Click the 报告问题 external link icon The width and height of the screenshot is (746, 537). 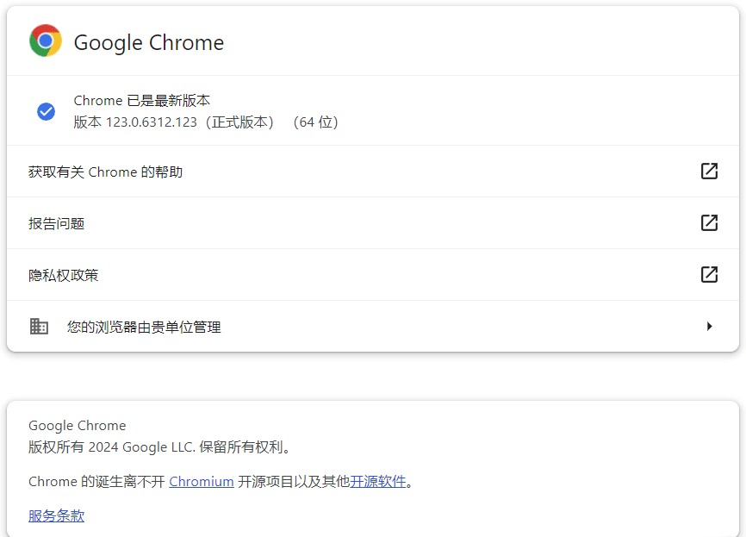[709, 222]
